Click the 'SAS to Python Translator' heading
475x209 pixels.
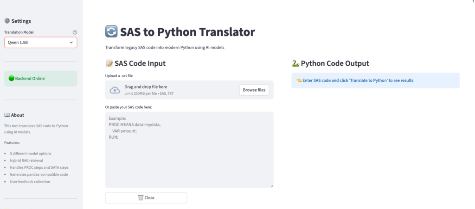187,32
